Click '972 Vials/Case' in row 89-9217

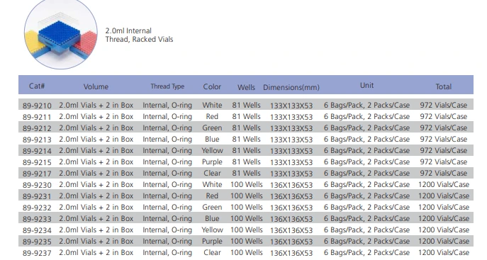click(x=444, y=173)
